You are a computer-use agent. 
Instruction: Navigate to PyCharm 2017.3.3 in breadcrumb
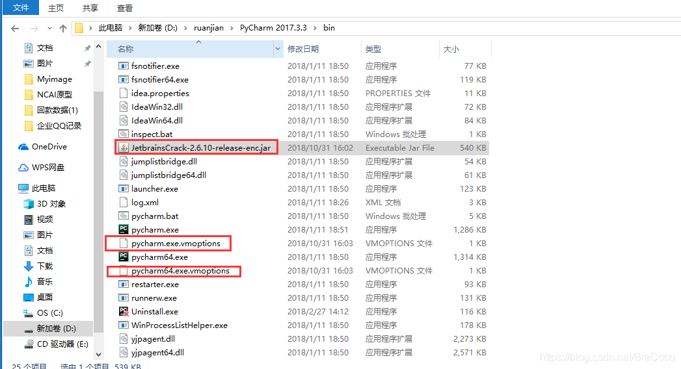click(x=273, y=28)
